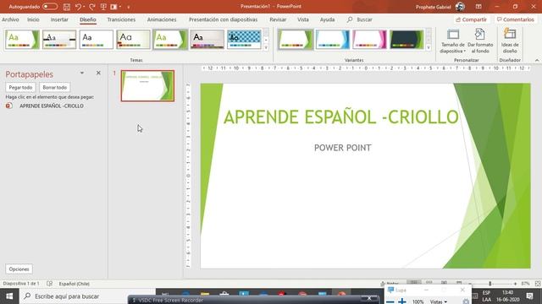The image size is (542, 304).
Task: Expand the Variantes gallery more arrow
Action: coord(429,47)
